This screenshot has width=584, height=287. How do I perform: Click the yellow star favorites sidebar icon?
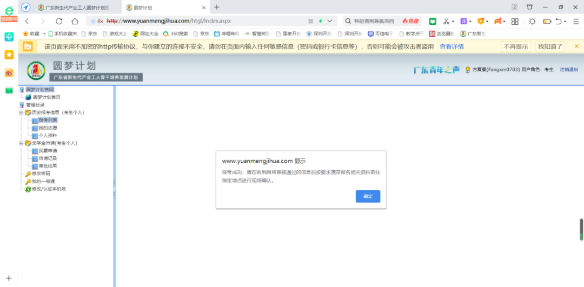(9, 55)
